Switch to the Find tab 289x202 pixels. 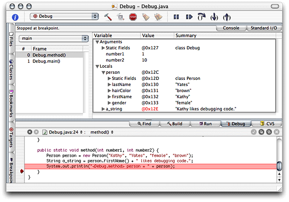(144, 124)
